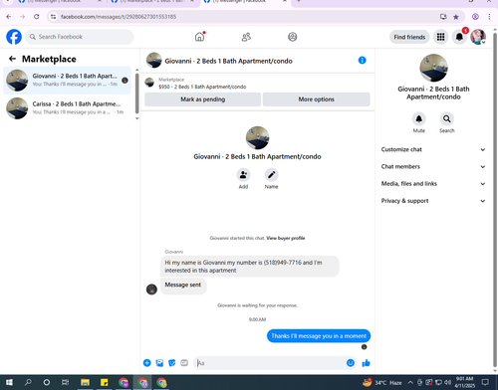Screen dimensions: 498x390
Task: Click browser back navigation arrow
Action: point(9,17)
